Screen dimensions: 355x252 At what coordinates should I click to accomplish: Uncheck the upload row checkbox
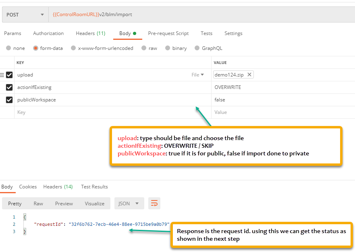click(x=9, y=75)
